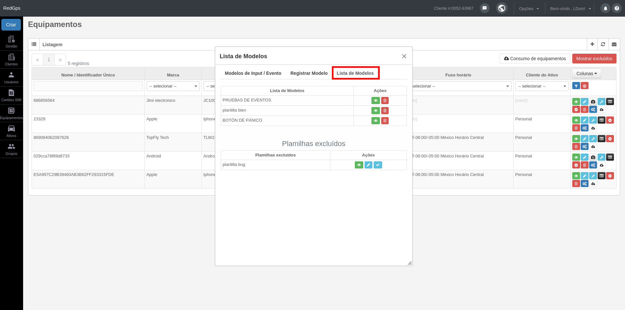The image size is (625, 310).
Task: Click the gears icon for equipment 869084062087626
Action: tap(585, 147)
